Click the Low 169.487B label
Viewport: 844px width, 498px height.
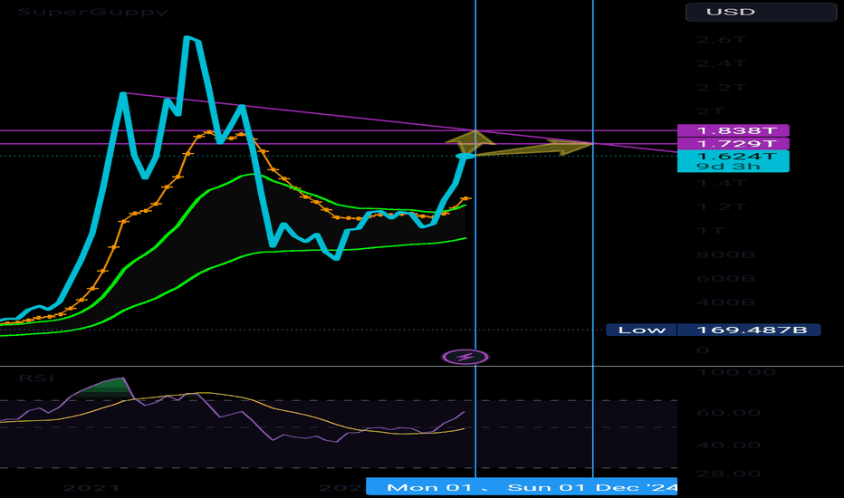tap(714, 330)
